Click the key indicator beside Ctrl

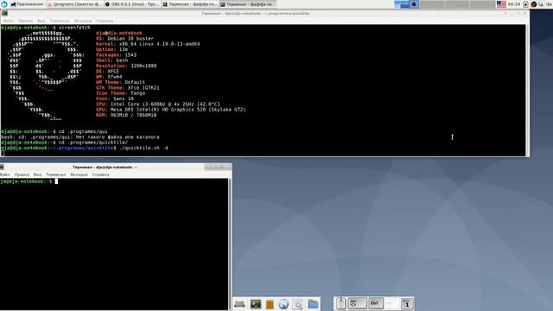point(357,303)
